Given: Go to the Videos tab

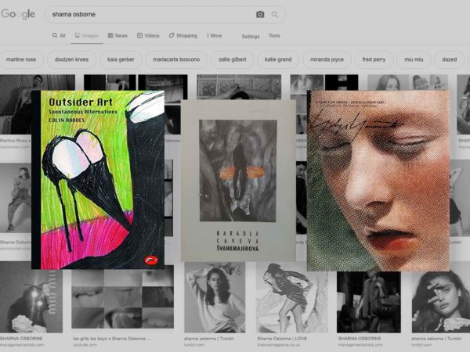Looking at the screenshot, I should coord(148,36).
